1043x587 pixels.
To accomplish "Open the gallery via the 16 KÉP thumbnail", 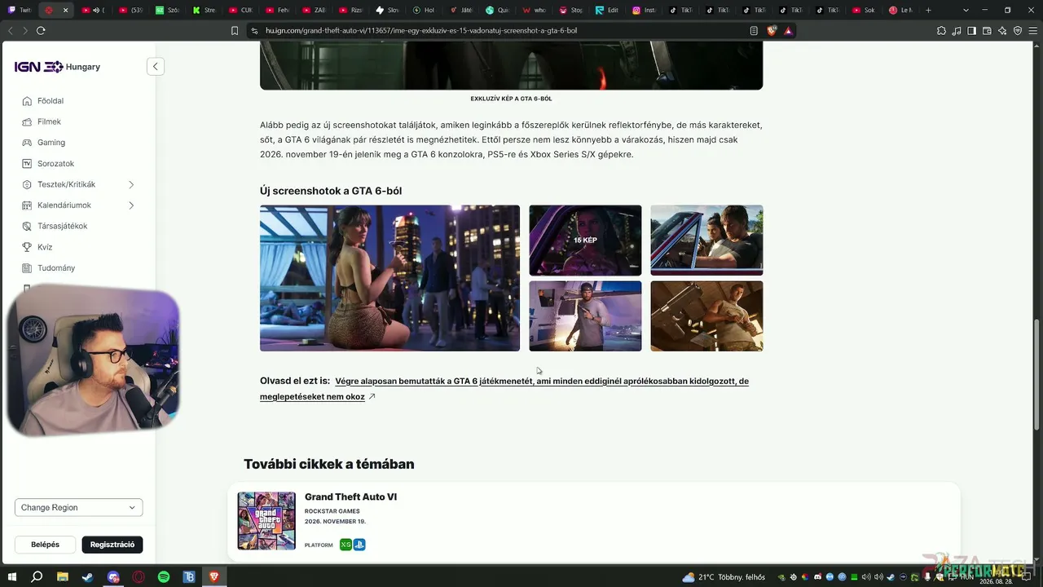I will click(x=585, y=241).
